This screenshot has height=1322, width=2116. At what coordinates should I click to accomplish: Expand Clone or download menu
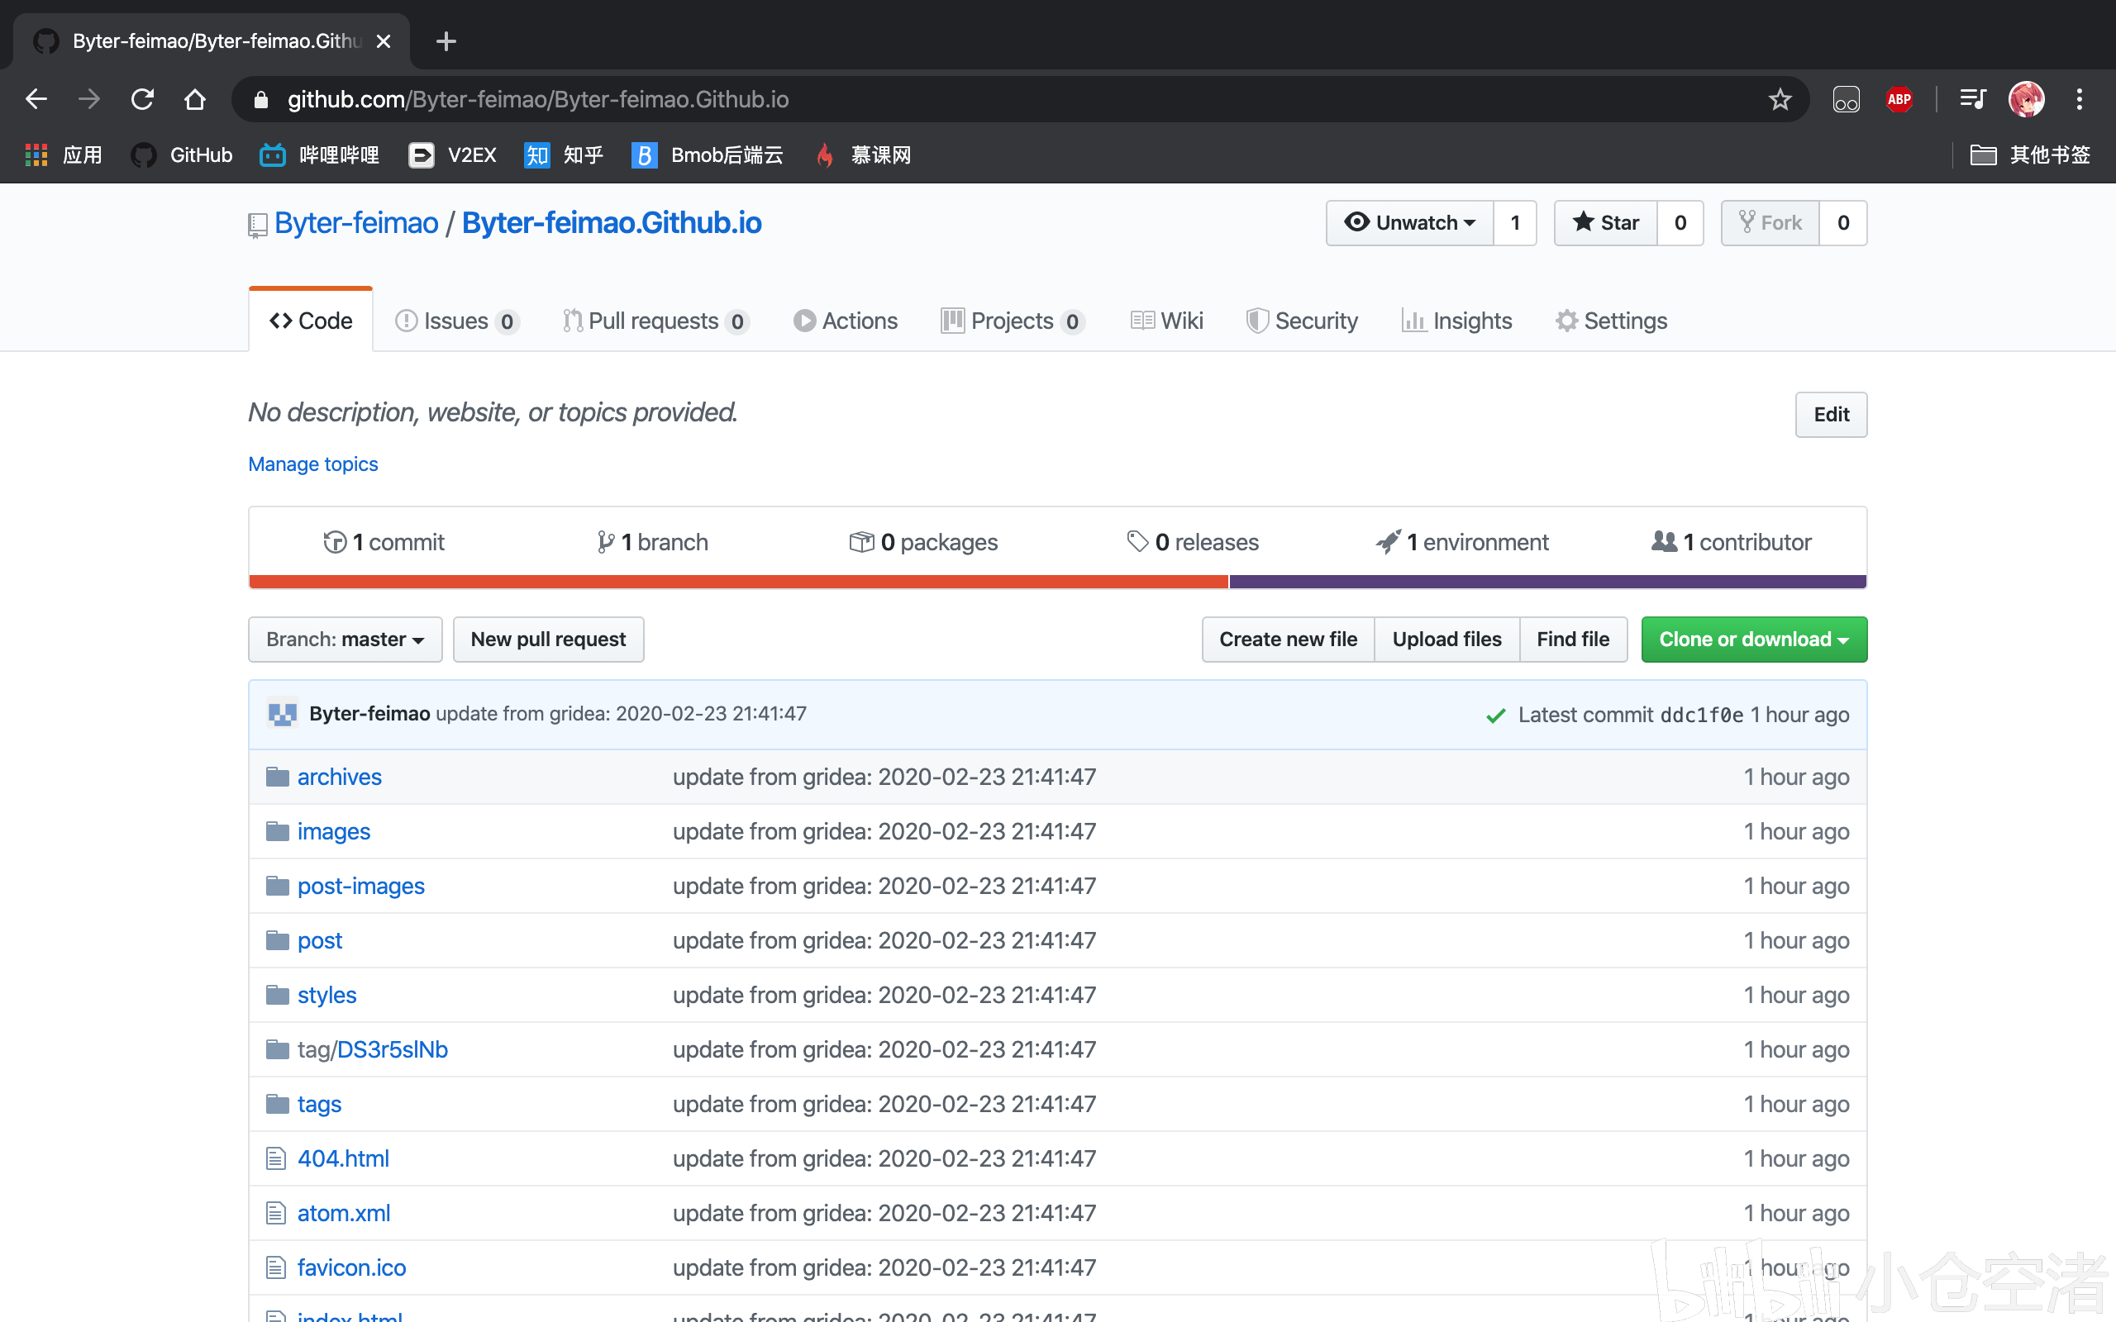click(x=1754, y=640)
